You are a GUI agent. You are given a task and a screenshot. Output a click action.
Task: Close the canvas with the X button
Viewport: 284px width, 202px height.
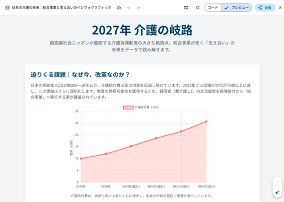[280, 7]
